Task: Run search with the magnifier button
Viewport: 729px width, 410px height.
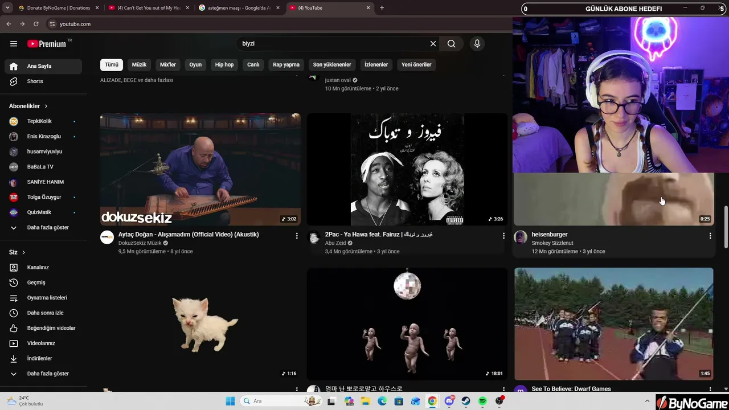Action: (x=451, y=44)
